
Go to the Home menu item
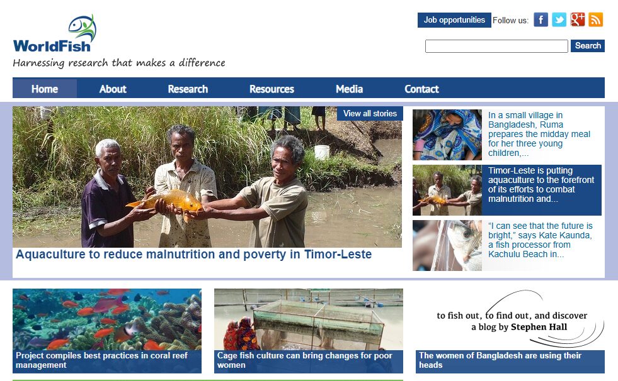click(x=45, y=89)
